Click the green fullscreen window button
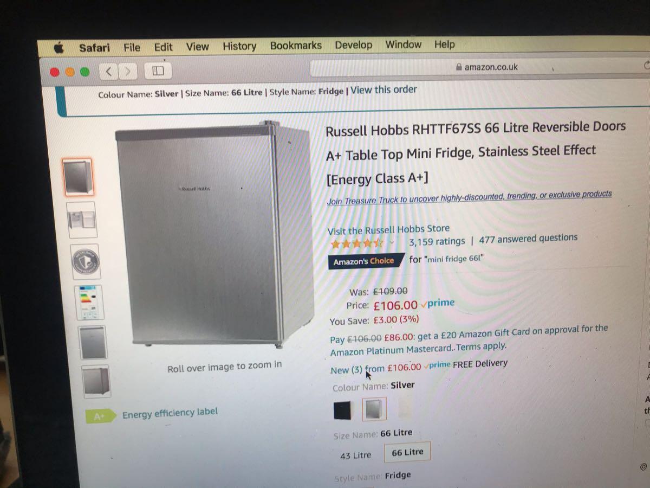Screen dimensions: 650x488 click(84, 72)
